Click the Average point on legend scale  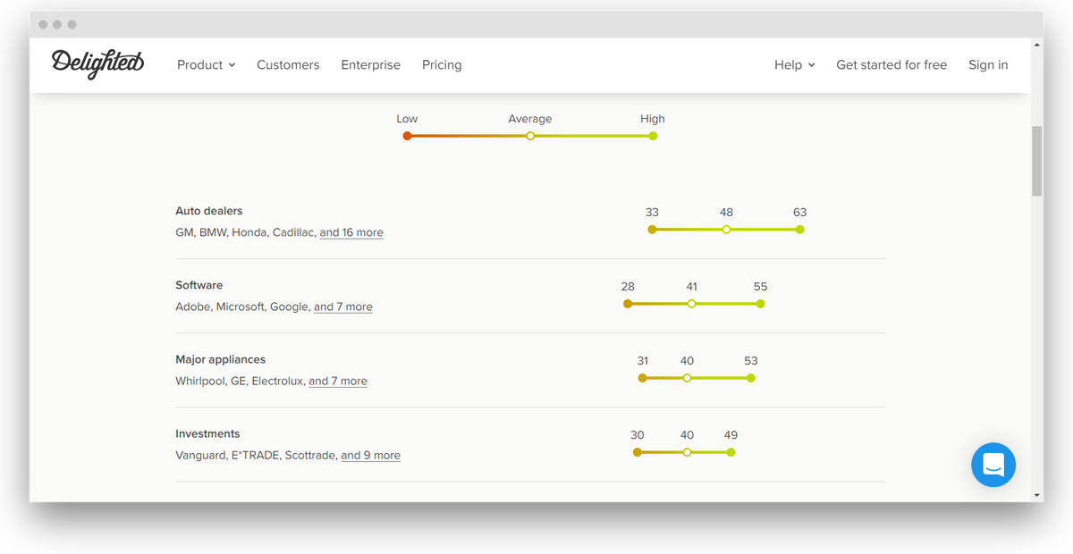pyautogui.click(x=530, y=136)
